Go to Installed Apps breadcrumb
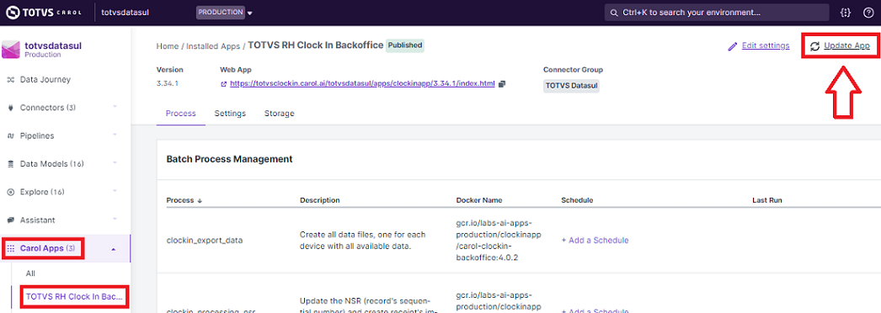The width and height of the screenshot is (881, 313). [x=213, y=46]
